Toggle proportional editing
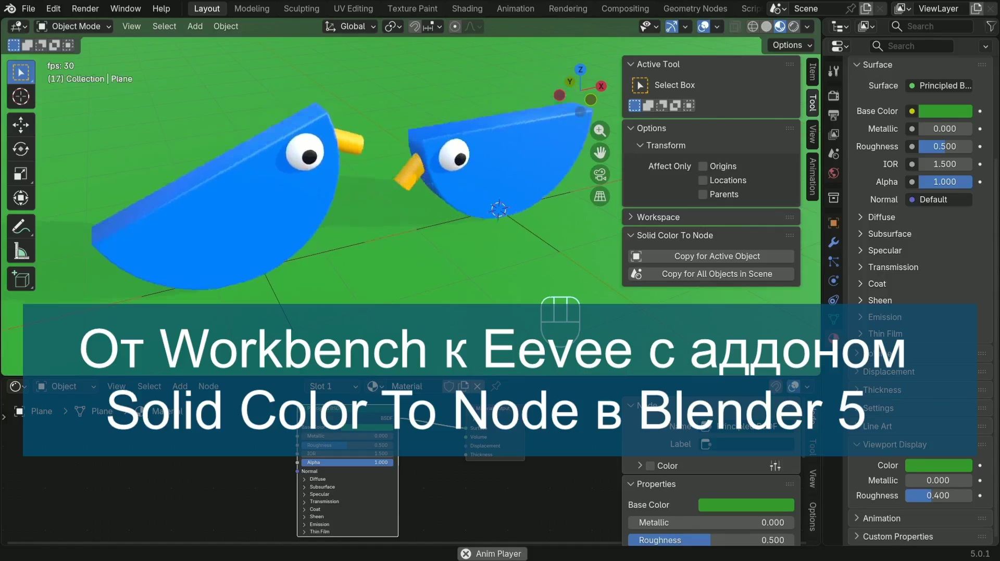 (x=455, y=27)
